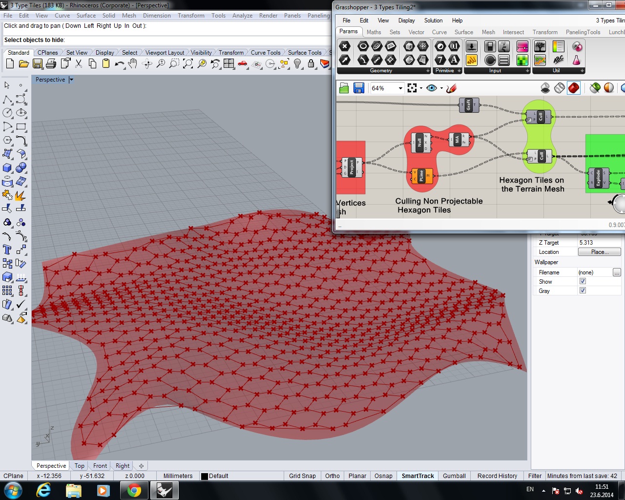Enable shaded preview red cylinder in Grasshopper
625x500 pixels.
pos(574,88)
